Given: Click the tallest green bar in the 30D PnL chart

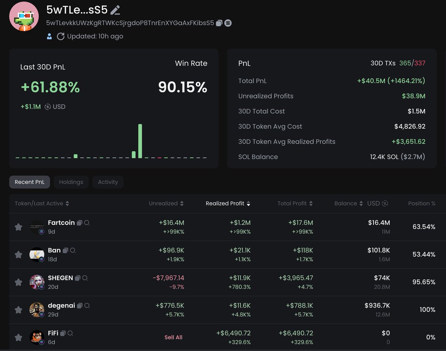Looking at the screenshot, I should pyautogui.click(x=140, y=141).
